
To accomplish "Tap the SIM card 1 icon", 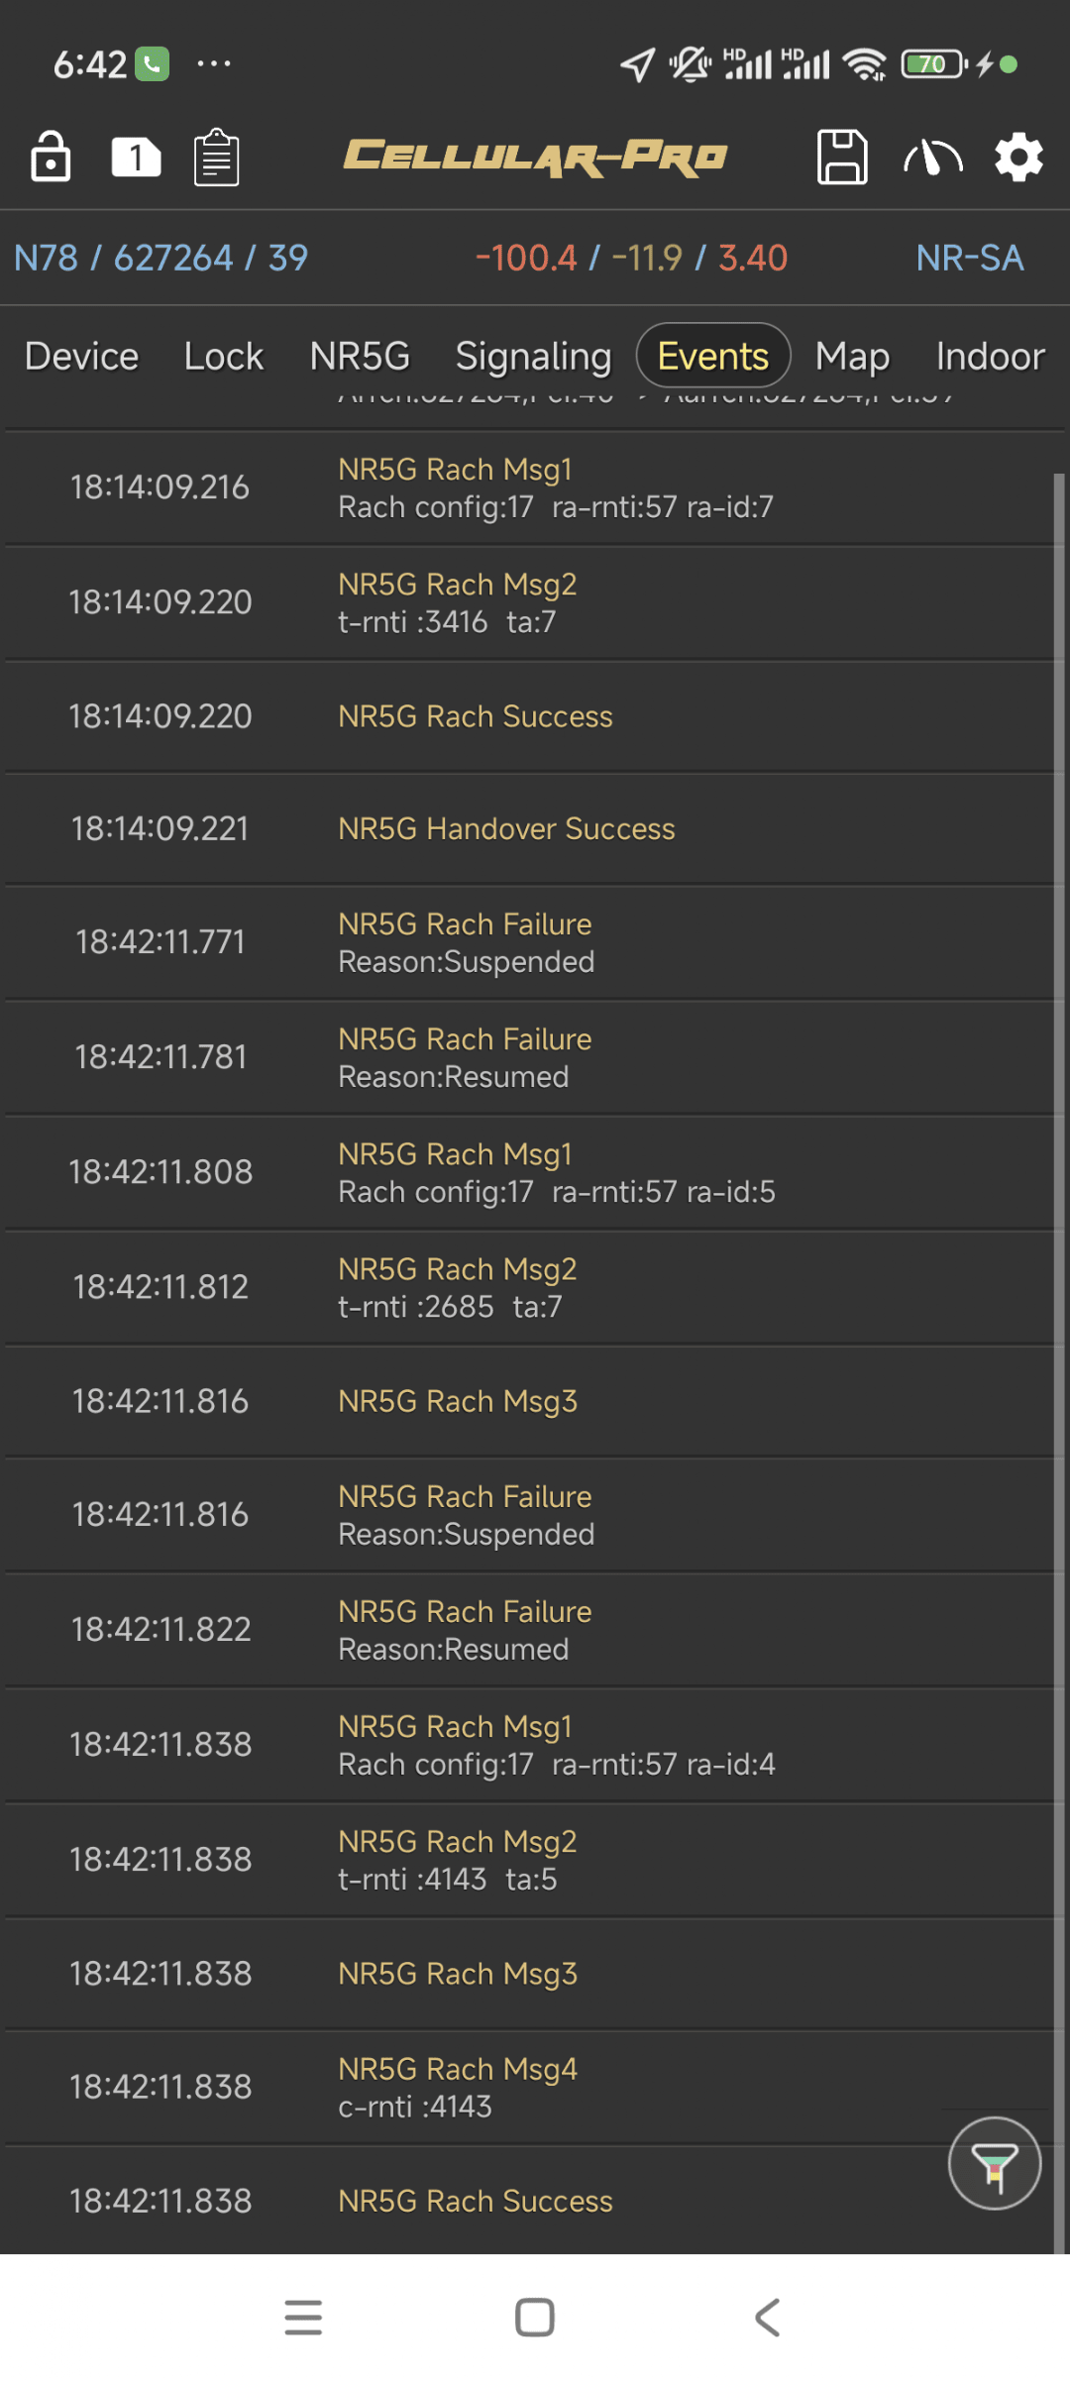I will coord(136,157).
